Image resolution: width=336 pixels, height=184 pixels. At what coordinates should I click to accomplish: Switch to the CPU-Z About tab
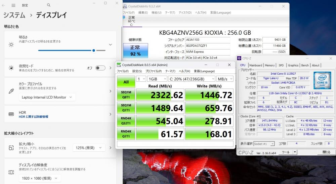click(x=316, y=65)
